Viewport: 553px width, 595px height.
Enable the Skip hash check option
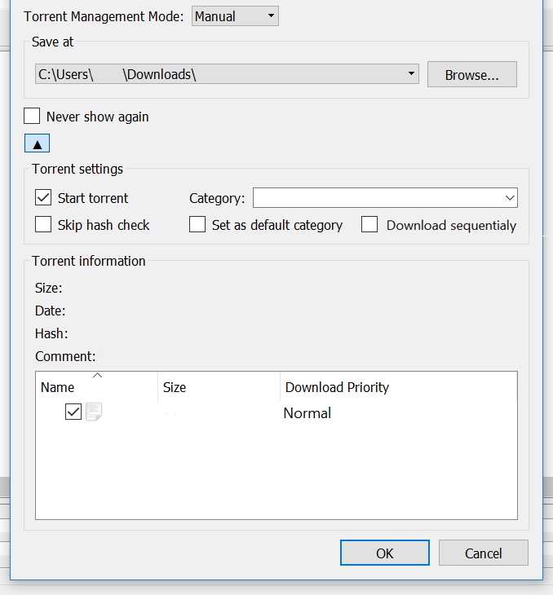click(x=43, y=224)
